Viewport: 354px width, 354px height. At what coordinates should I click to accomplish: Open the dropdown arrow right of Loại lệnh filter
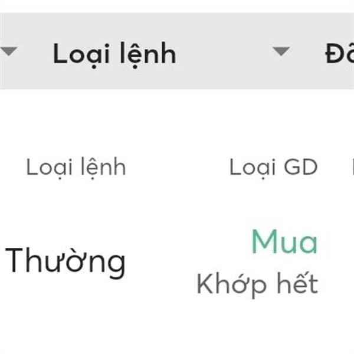click(x=281, y=51)
